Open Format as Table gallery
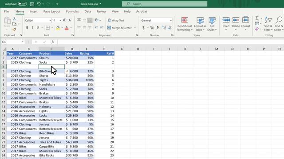The image size is (284, 159). click(200, 24)
